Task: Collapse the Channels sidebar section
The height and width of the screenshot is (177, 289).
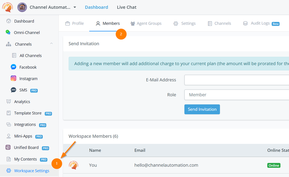Action: (x=52, y=44)
